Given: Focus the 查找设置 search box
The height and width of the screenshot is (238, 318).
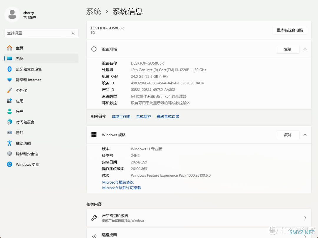Looking at the screenshot, I should [41, 33].
